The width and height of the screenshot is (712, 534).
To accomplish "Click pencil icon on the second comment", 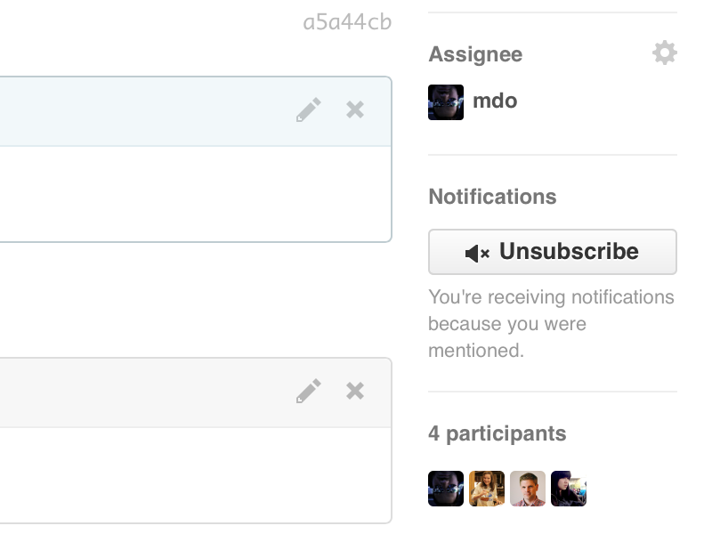I will pos(309,392).
